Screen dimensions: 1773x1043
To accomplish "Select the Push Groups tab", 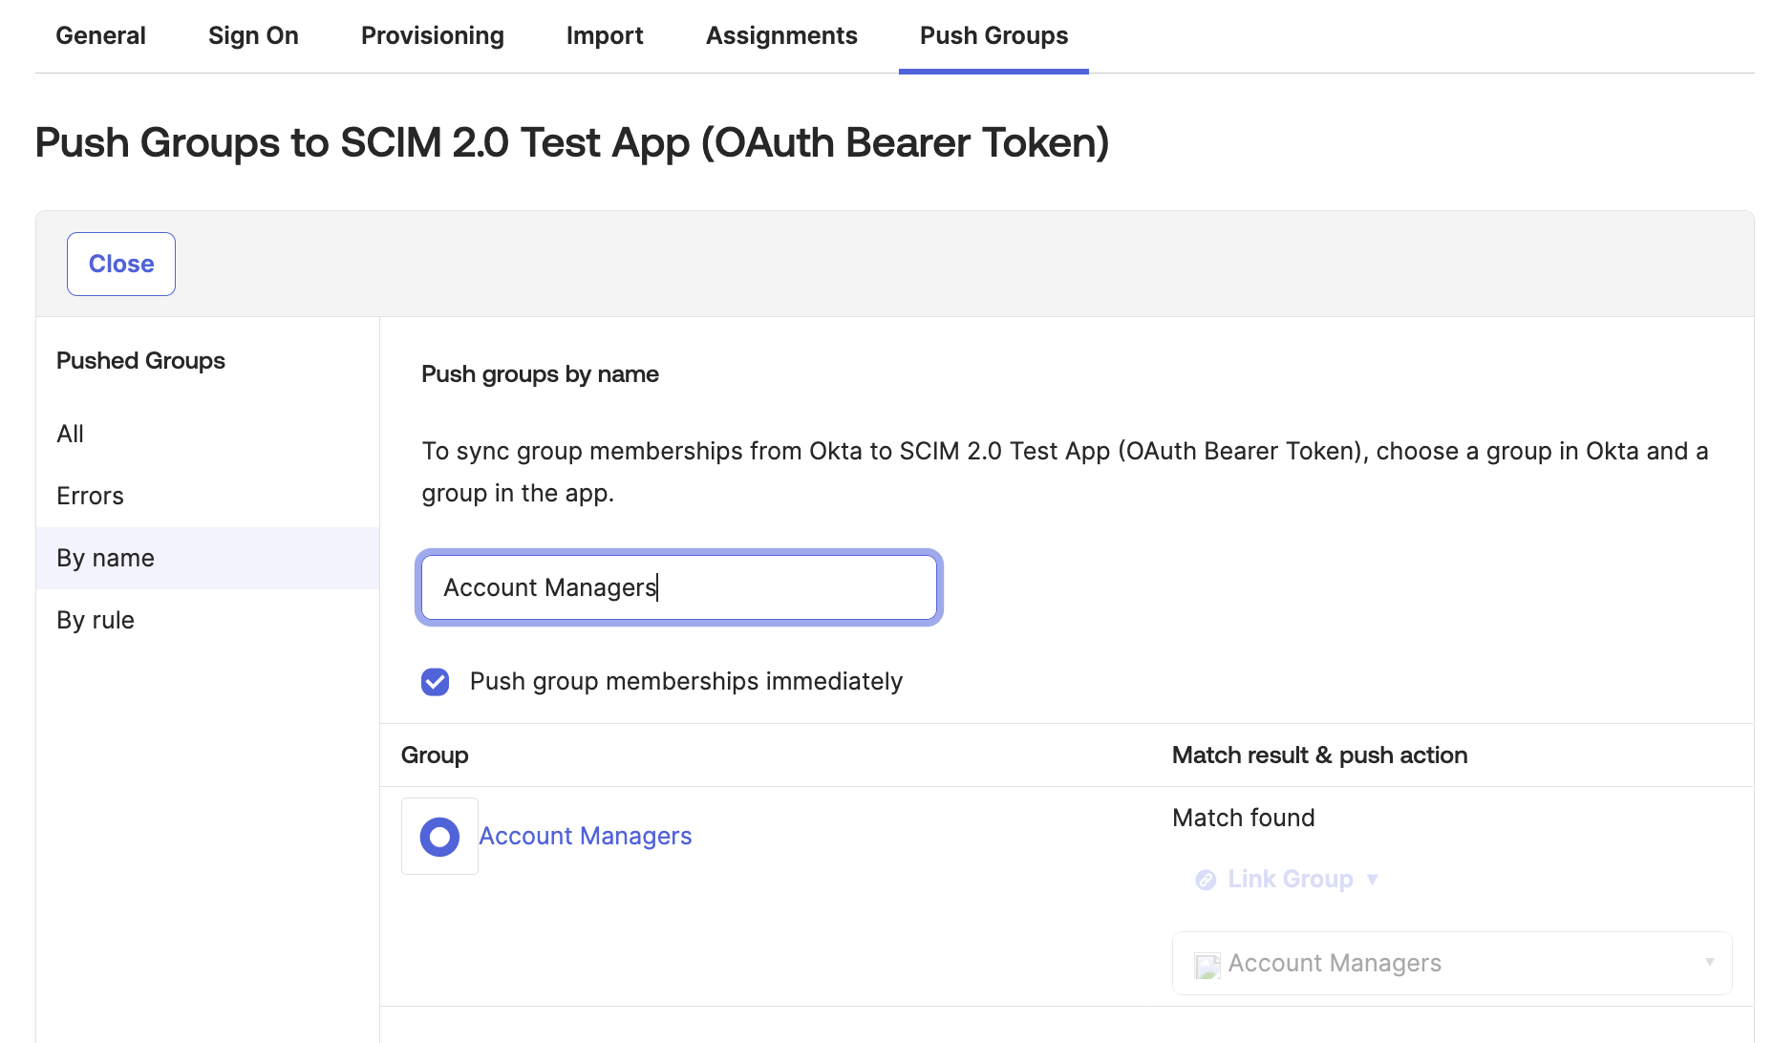I will coord(993,36).
